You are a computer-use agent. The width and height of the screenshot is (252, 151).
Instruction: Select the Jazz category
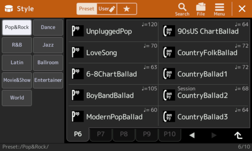point(48,45)
